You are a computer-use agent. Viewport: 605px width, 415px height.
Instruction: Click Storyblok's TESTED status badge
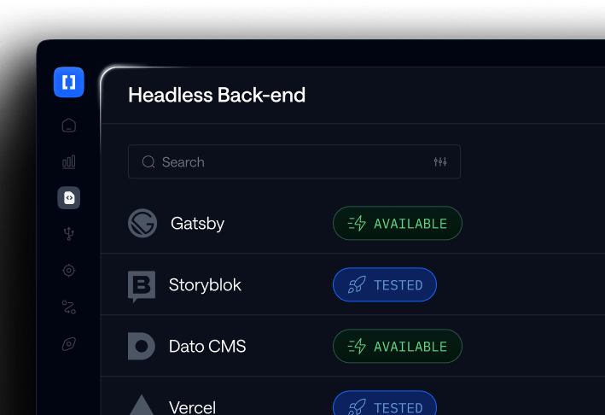point(385,284)
